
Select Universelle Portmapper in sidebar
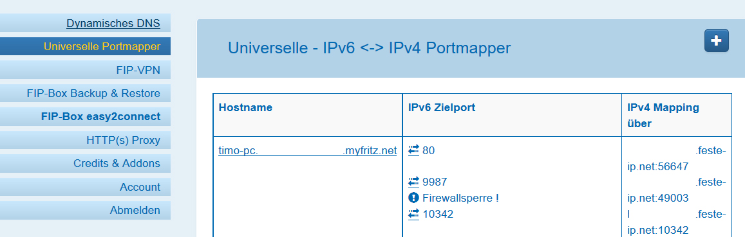pos(85,46)
